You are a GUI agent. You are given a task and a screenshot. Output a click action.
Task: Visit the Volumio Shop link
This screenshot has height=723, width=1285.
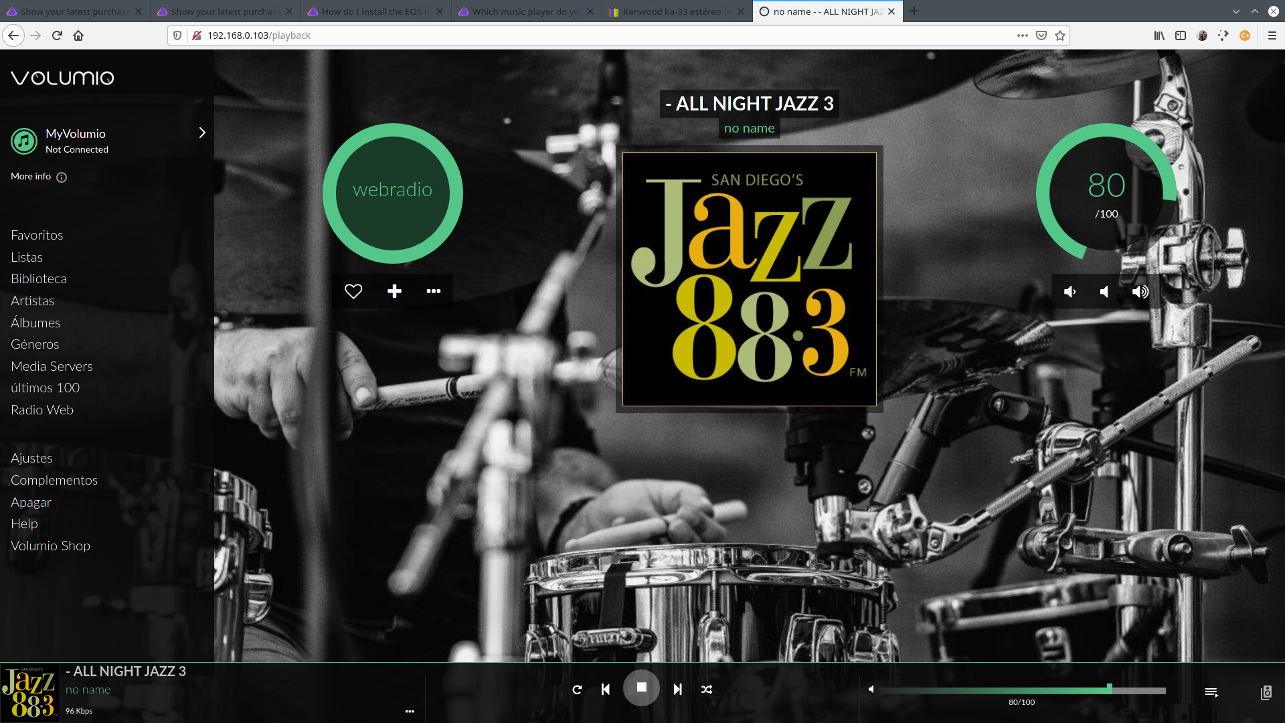[50, 545]
